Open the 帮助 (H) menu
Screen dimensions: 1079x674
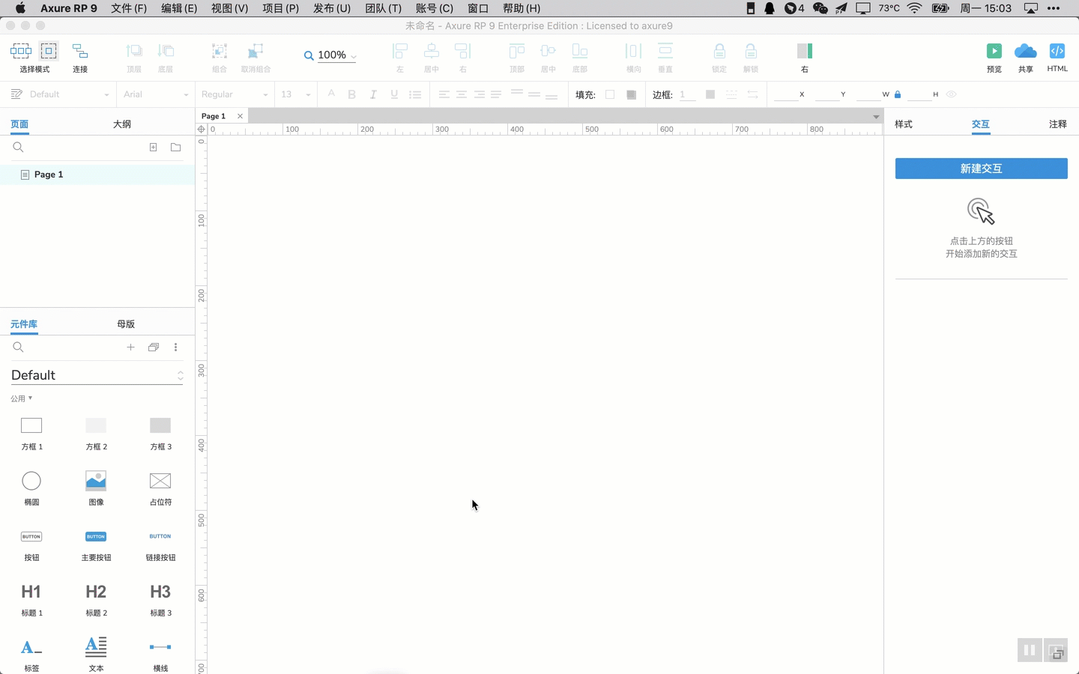[x=522, y=8]
